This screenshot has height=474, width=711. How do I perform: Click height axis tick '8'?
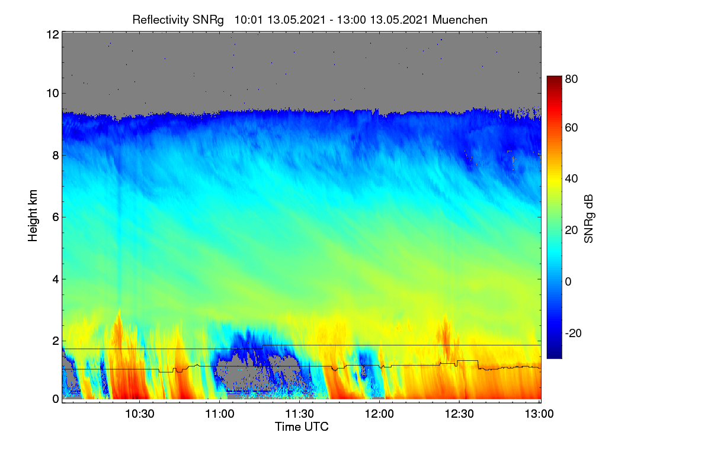[56, 155]
